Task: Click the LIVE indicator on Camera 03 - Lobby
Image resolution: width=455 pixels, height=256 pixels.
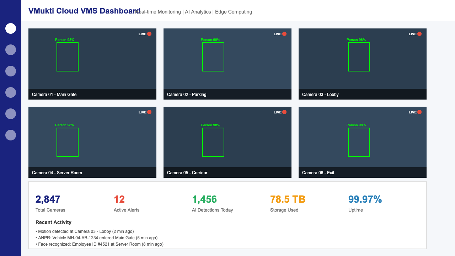Action: tap(415, 34)
